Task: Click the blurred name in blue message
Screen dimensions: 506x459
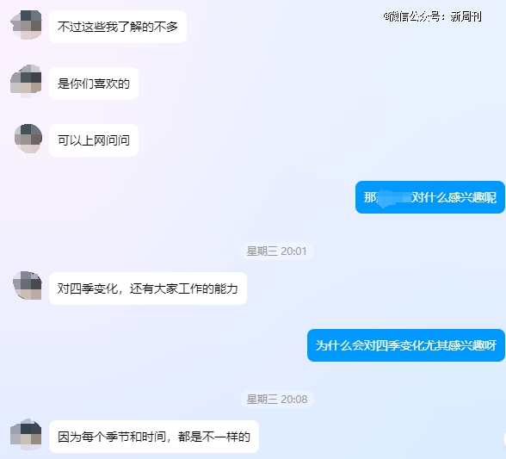Action: point(394,196)
